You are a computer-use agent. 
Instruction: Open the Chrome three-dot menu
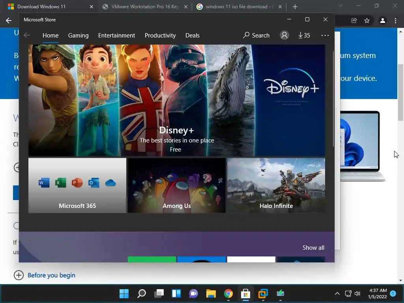coord(395,21)
